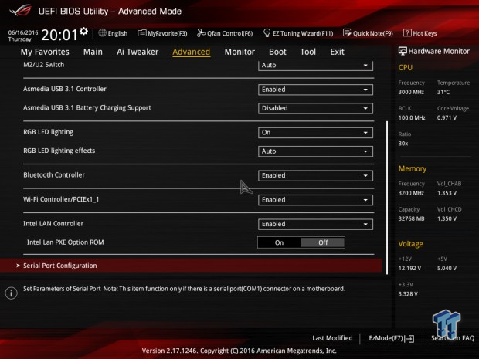Click Asmedia USB 3.1 Controller label
Image resolution: width=479 pixels, height=359 pixels.
click(x=65, y=89)
